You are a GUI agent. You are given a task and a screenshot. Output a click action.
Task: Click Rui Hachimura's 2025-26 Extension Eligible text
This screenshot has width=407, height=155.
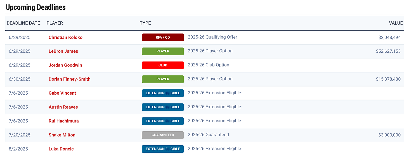point(214,120)
